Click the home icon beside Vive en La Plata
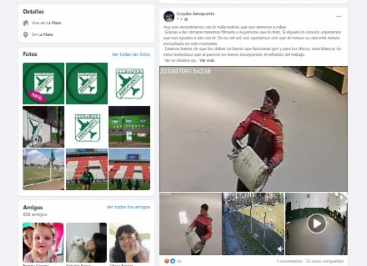Viewport: 367px width, 266px height. (x=26, y=23)
